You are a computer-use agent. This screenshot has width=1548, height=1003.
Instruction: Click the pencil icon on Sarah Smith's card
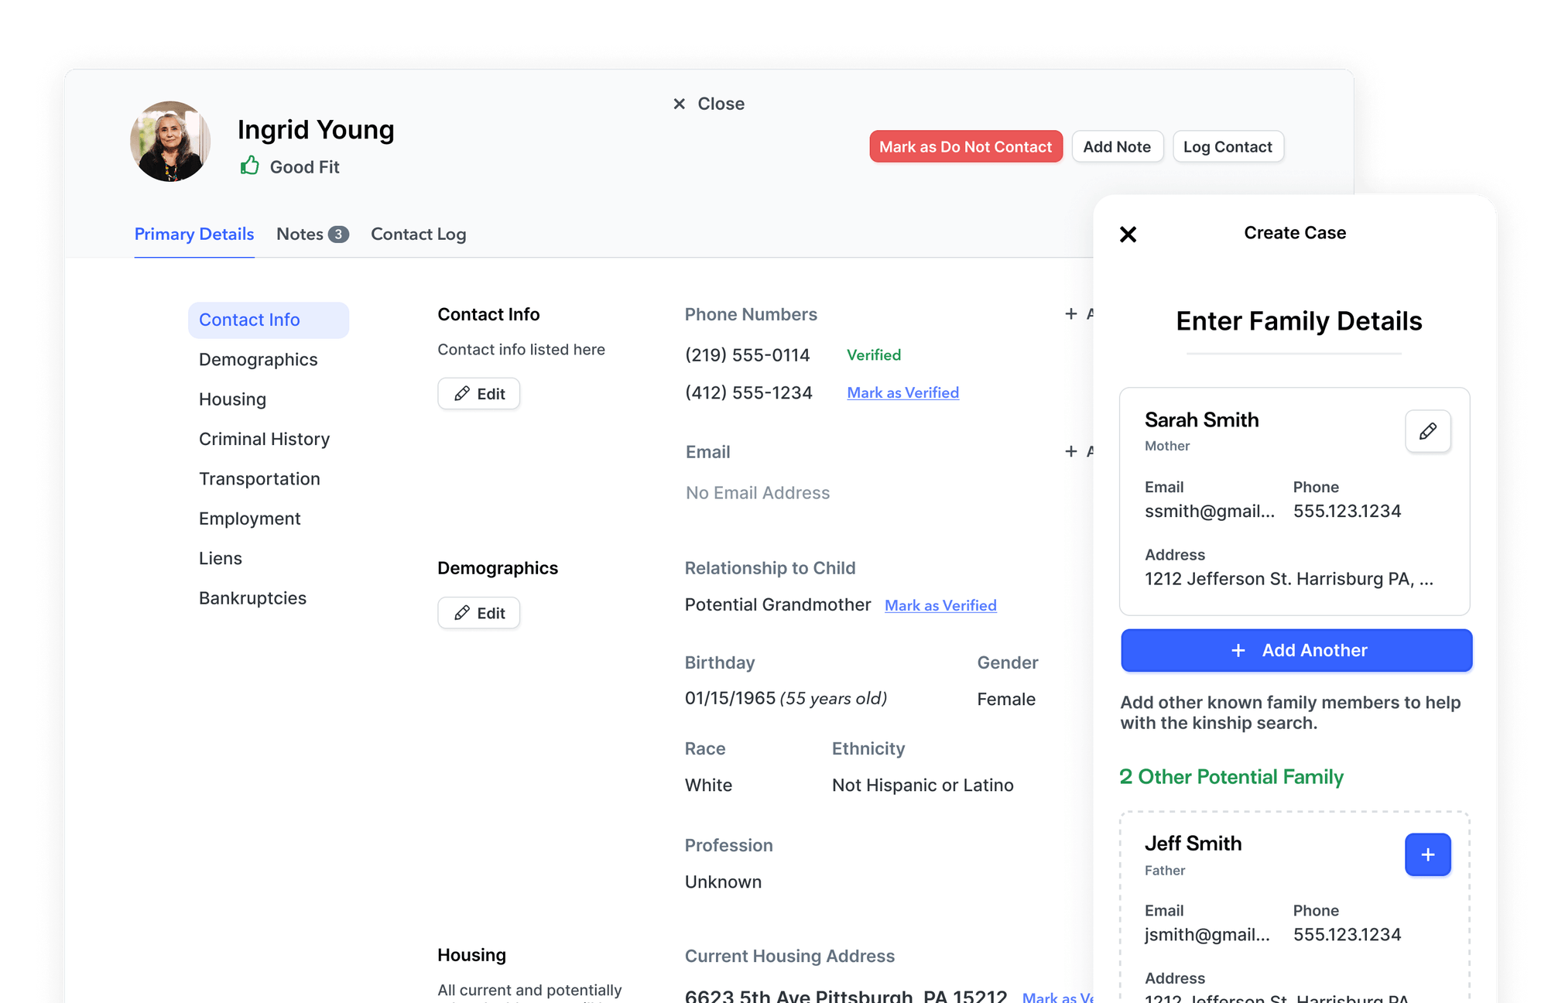[1427, 431]
